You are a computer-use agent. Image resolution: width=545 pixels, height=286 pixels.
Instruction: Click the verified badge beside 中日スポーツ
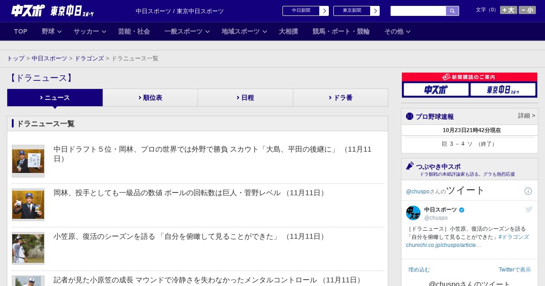click(462, 210)
